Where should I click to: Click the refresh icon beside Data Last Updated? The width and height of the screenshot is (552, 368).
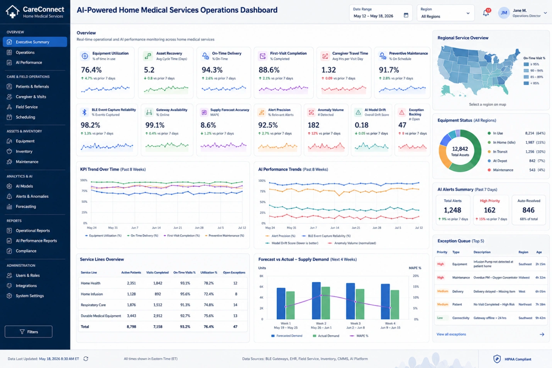click(x=86, y=359)
